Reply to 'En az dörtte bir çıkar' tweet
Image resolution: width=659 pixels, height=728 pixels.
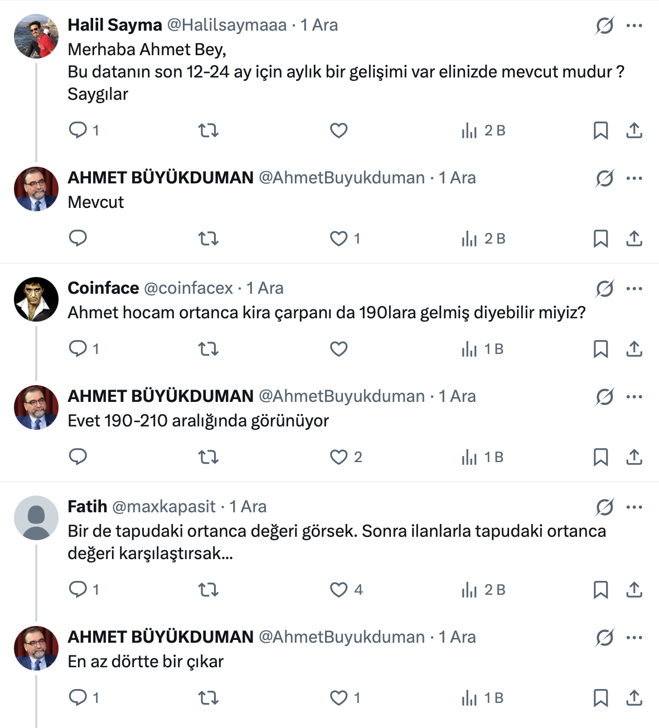click(x=77, y=698)
